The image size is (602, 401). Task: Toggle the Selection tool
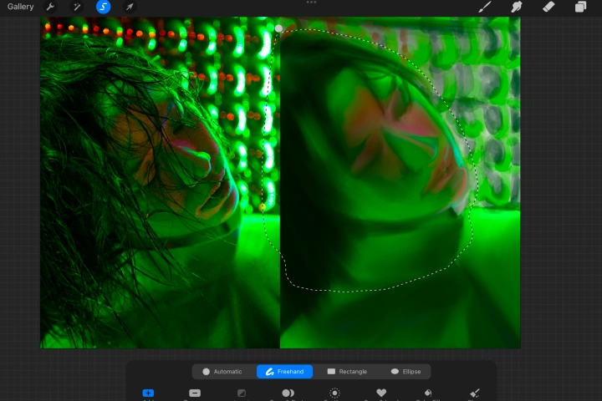click(104, 7)
